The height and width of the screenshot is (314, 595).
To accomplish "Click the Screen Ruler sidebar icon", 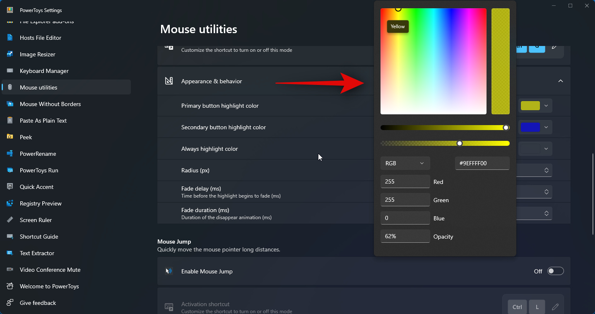I will click(10, 220).
